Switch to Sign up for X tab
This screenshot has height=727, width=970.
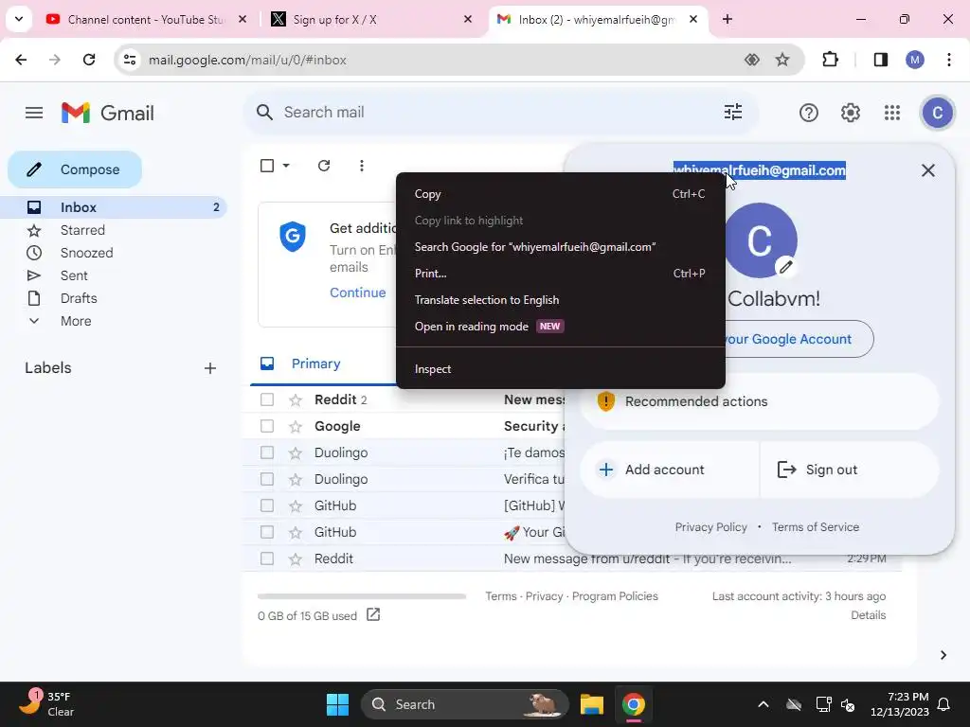point(371,20)
